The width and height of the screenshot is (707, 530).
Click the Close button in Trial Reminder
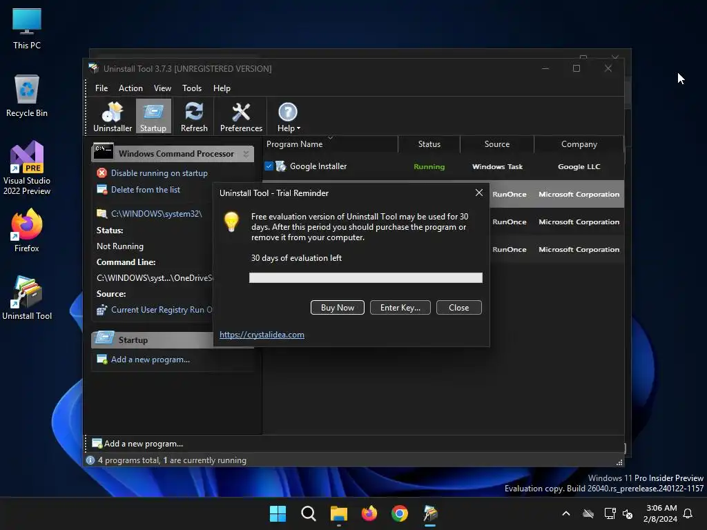pyautogui.click(x=459, y=308)
